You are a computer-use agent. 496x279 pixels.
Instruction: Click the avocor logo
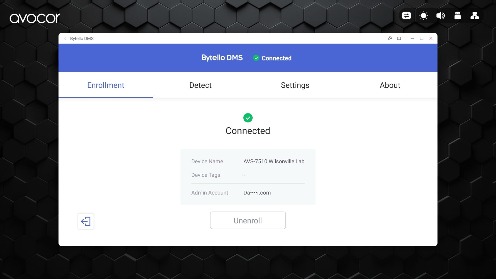pyautogui.click(x=35, y=18)
